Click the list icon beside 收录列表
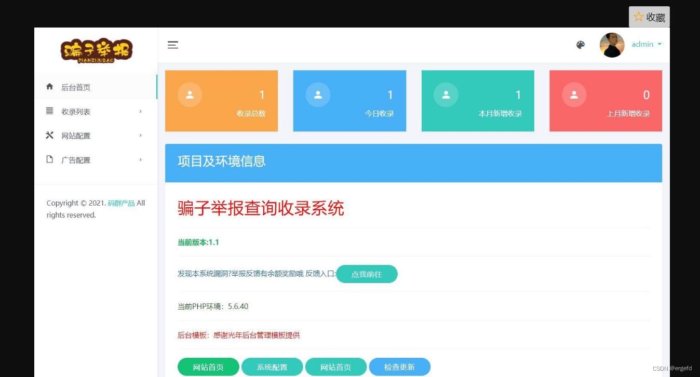This screenshot has height=377, width=700. click(49, 111)
